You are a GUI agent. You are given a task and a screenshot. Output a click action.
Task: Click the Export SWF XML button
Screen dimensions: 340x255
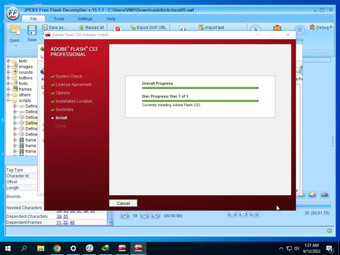tap(148, 28)
